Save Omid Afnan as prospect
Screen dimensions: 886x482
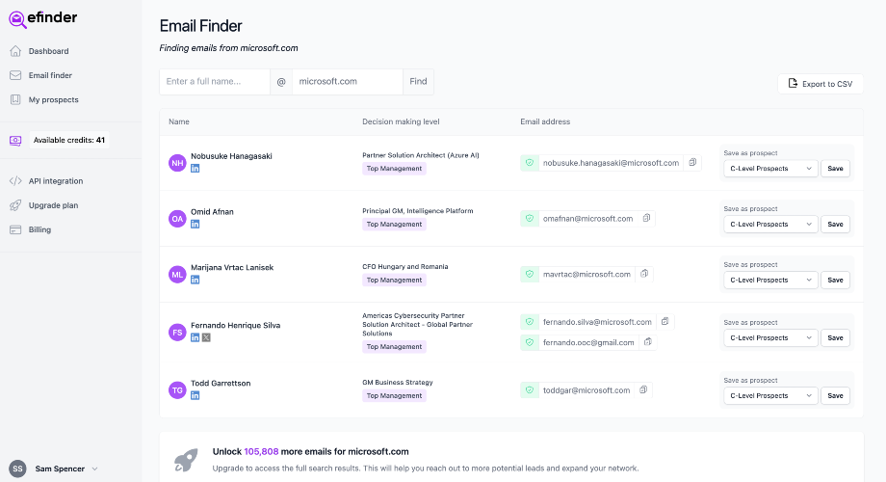coord(835,224)
